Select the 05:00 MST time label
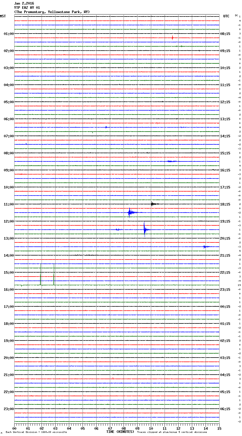This screenshot has height=436, width=242. click(9, 102)
